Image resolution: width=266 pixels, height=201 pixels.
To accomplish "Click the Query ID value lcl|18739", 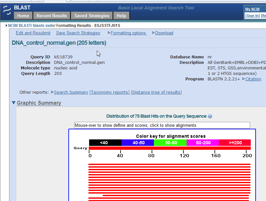I will [63, 57].
